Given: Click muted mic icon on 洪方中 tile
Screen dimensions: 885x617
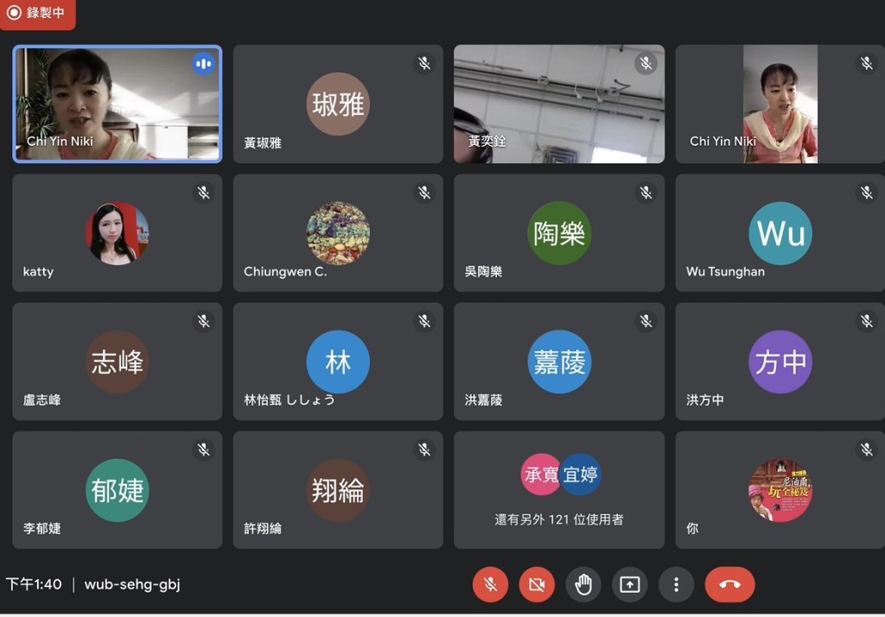Looking at the screenshot, I should 867,321.
